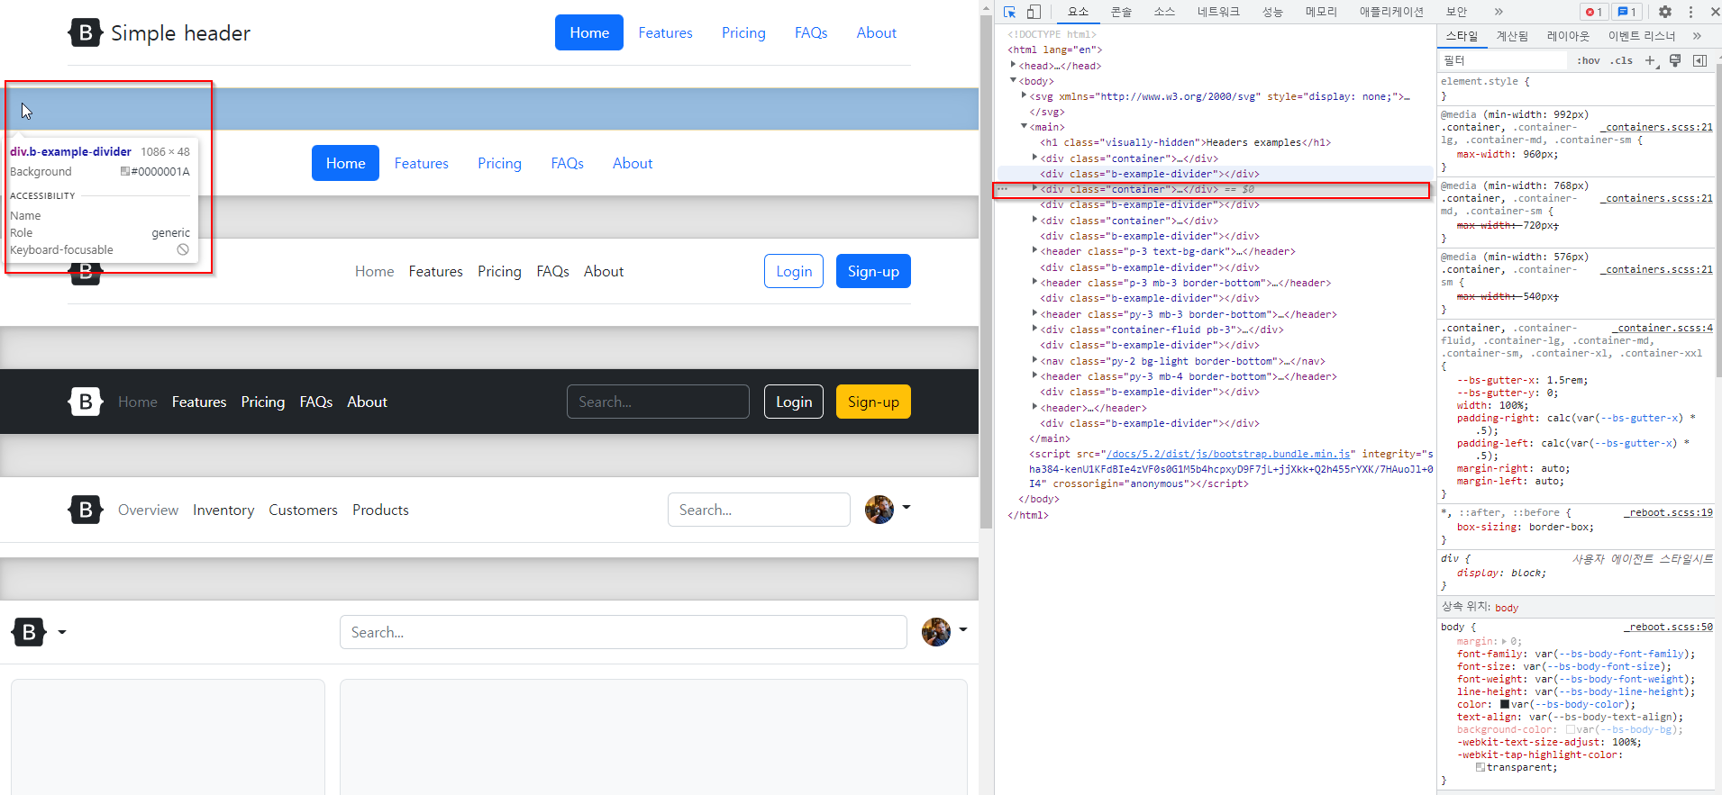The height and width of the screenshot is (795, 1722).
Task: Click Bootstrap logo in dark header
Action: click(x=85, y=402)
